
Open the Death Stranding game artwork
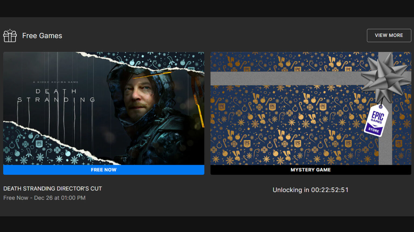click(x=104, y=108)
